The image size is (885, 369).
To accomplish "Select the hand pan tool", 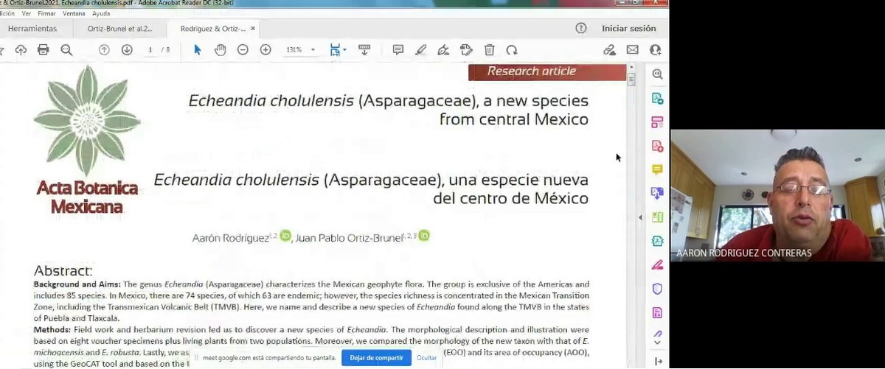I will [x=220, y=50].
